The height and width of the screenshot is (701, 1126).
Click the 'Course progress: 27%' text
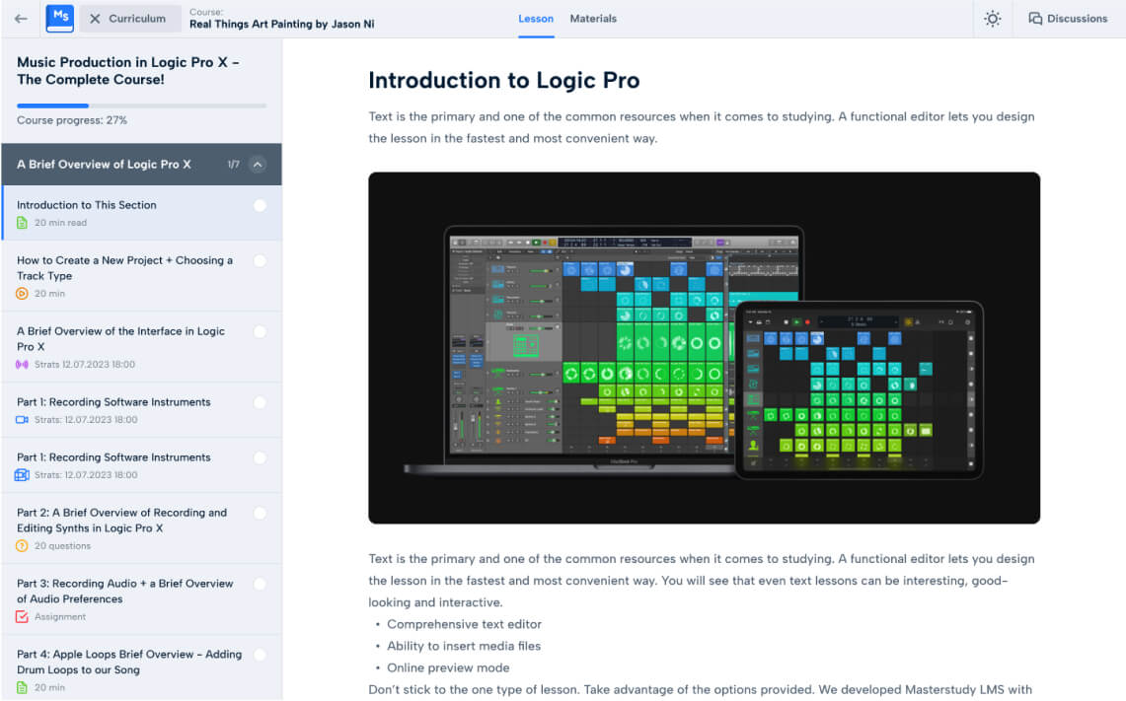[72, 120]
